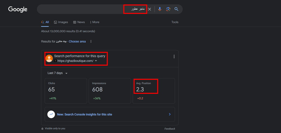Viewport: 281px width, 133px height.
Task: Switch to the All tab
Action: coord(45,22)
